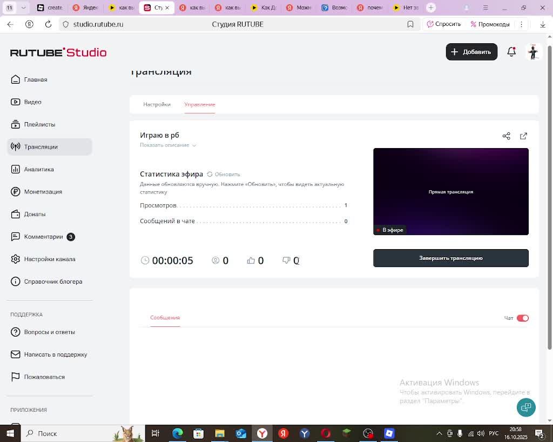Click the browser back arrow
The width and height of the screenshot is (553, 442).
pyautogui.click(x=10, y=24)
